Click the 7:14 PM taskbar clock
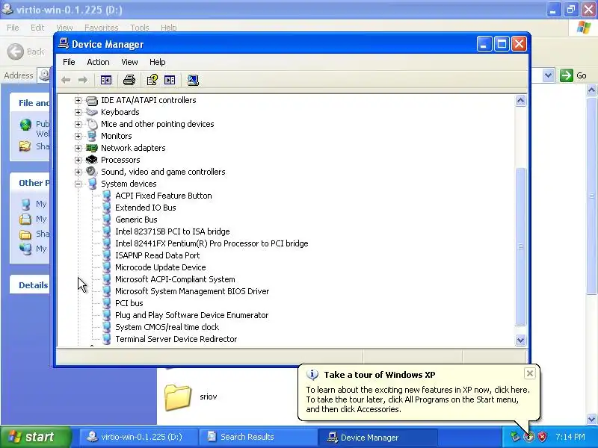Viewport: 598px width, 448px height. pos(570,437)
